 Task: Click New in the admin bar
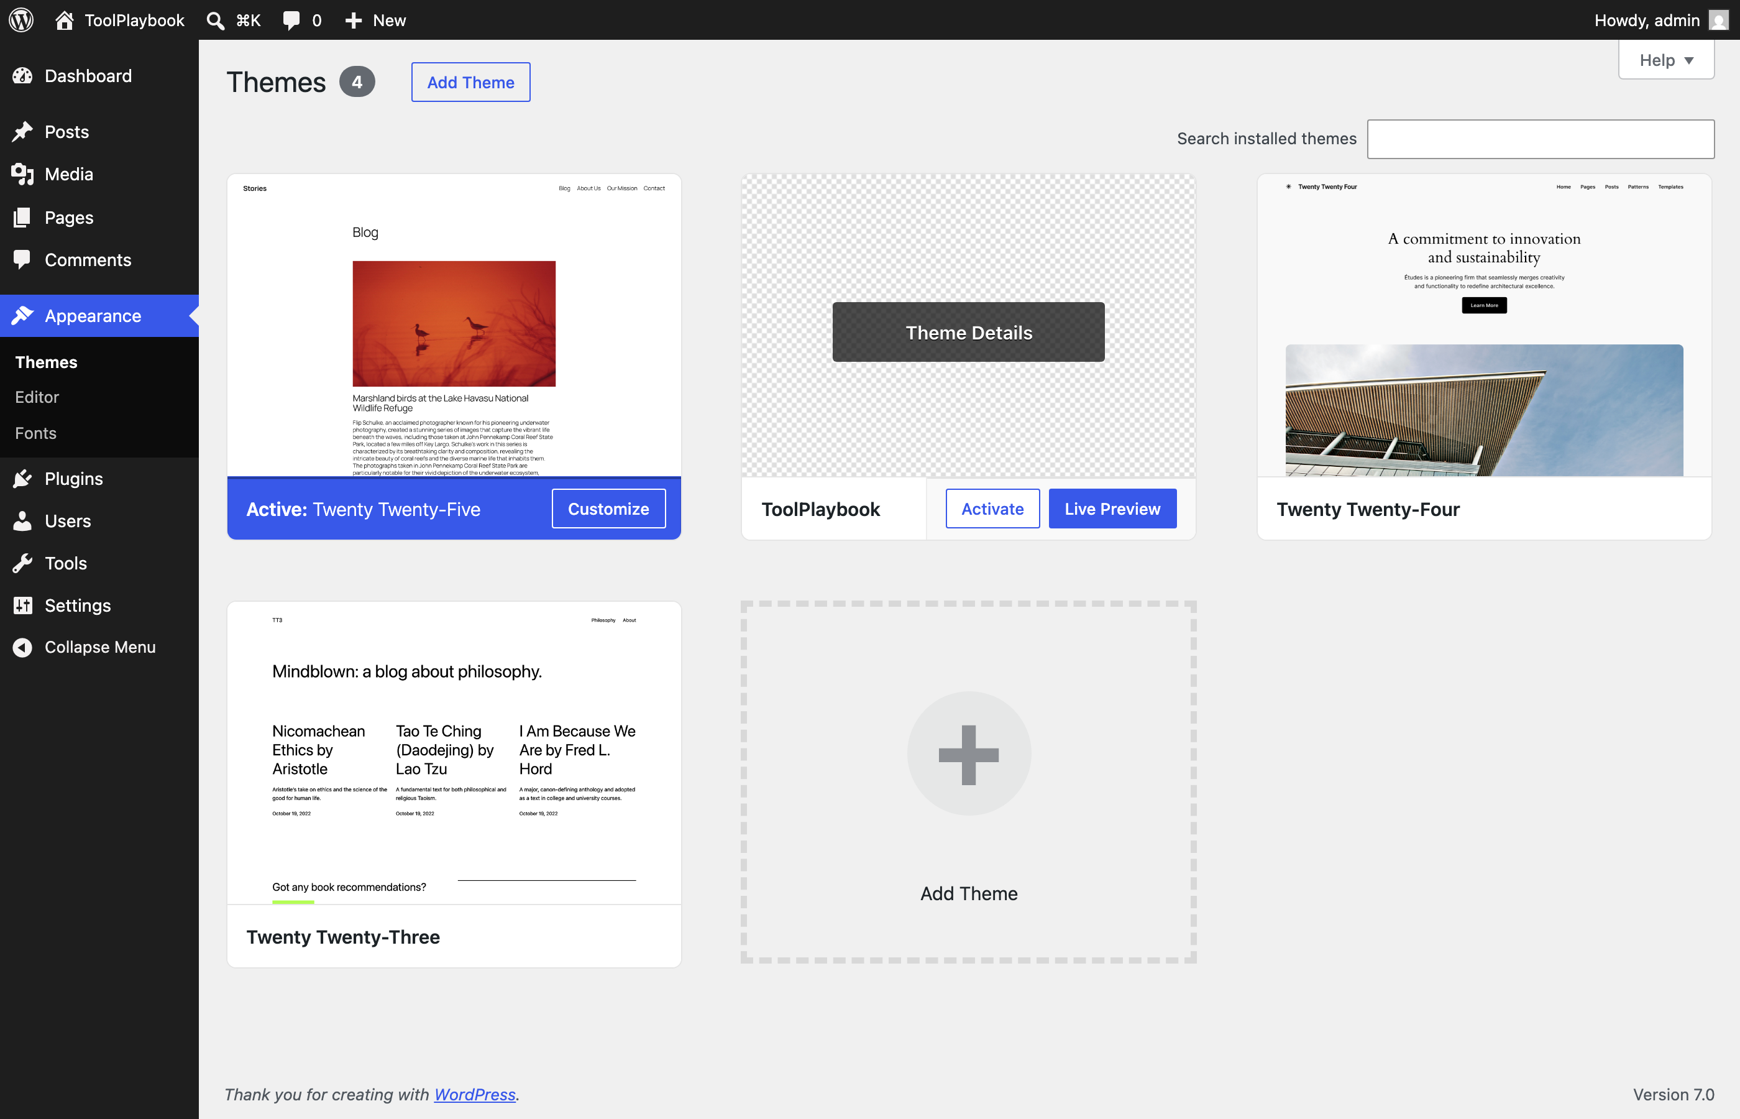[x=389, y=21]
